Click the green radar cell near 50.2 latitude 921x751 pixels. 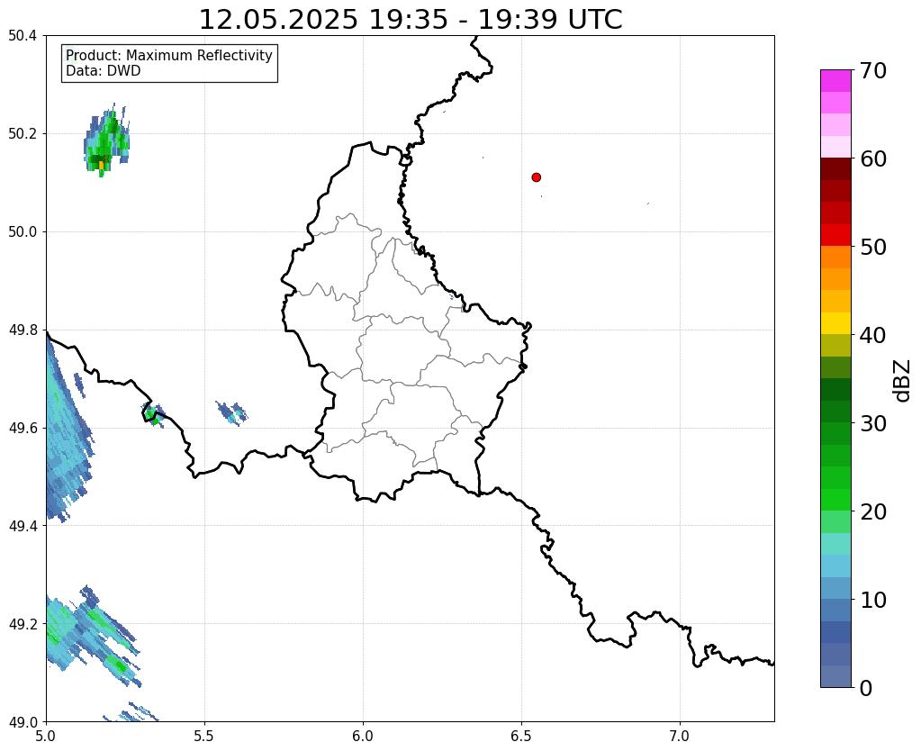[106, 141]
